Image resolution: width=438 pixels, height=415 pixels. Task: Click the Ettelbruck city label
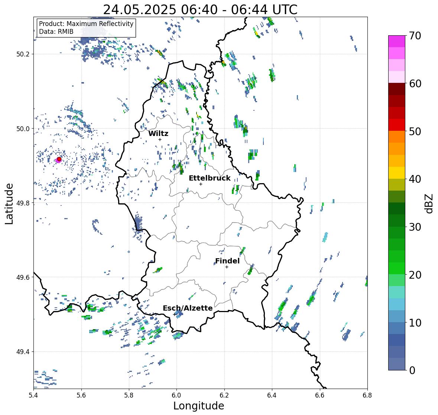[210, 178]
